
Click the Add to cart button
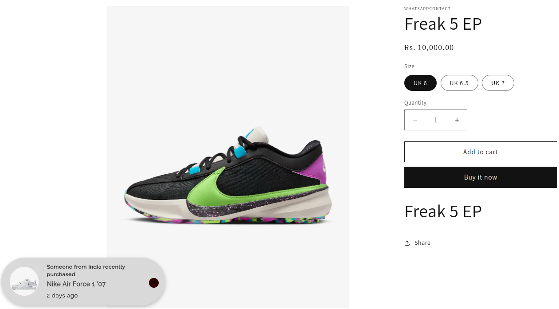point(481,152)
